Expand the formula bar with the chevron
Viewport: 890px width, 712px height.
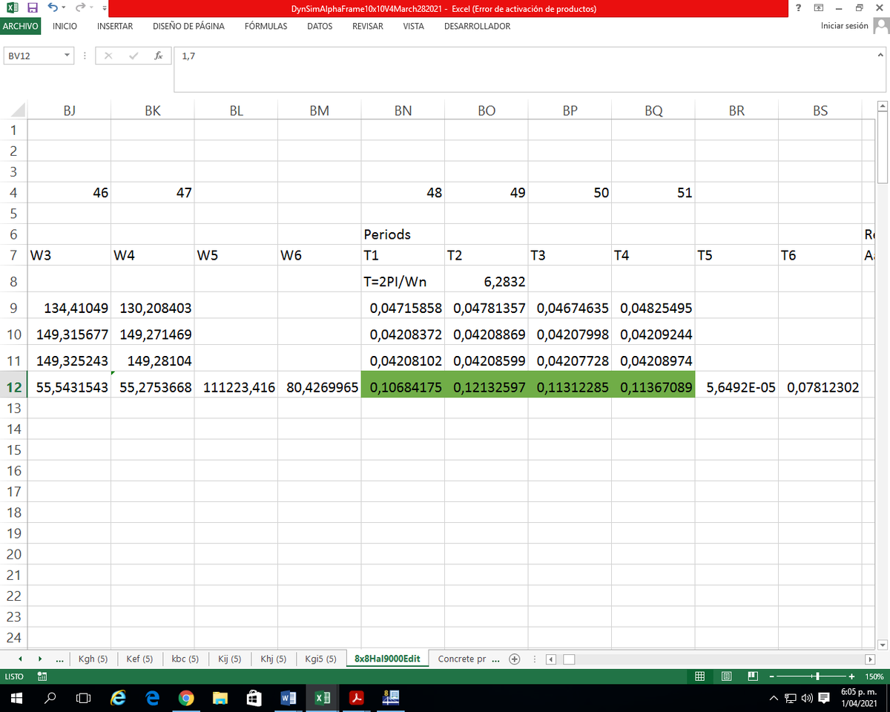[x=880, y=55]
